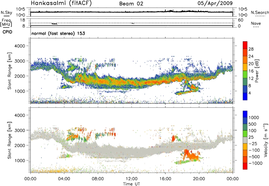The height and width of the screenshot is (186, 269).
Task: Click the "-1000" label on Velocity colour bar
Action: coord(256,163)
